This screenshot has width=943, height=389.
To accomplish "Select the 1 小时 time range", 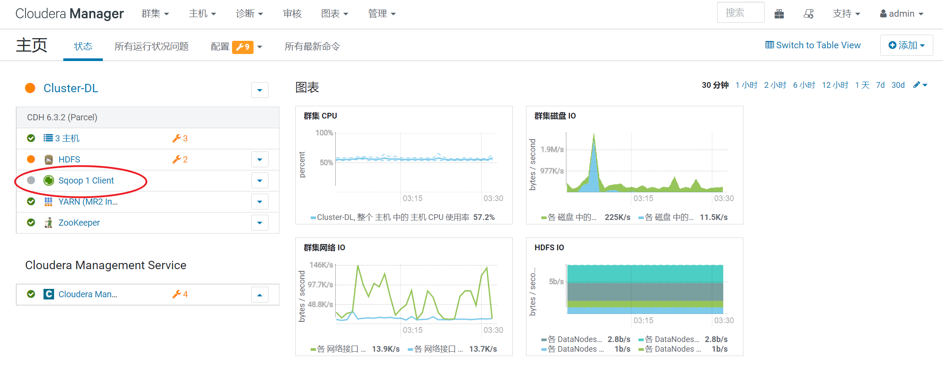I will (x=747, y=85).
